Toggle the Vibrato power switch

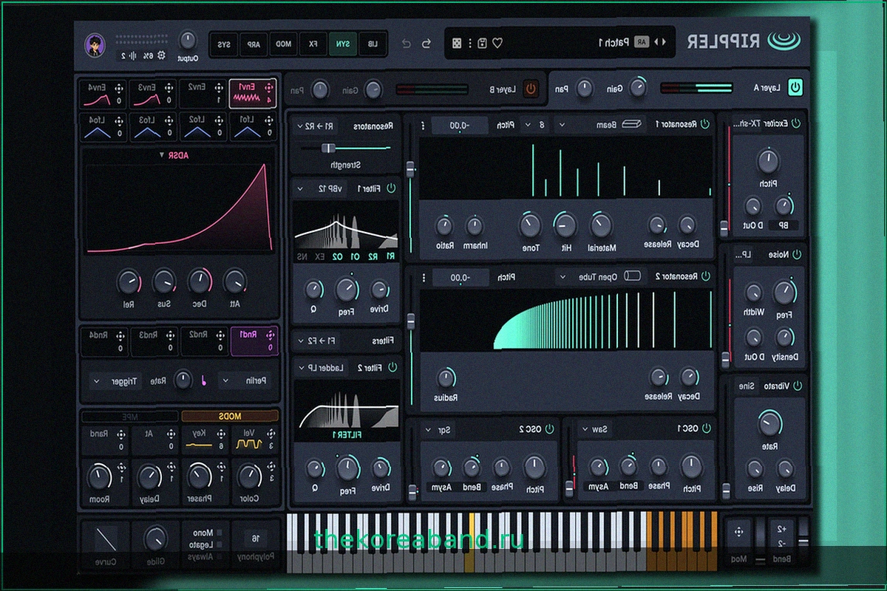pos(796,386)
